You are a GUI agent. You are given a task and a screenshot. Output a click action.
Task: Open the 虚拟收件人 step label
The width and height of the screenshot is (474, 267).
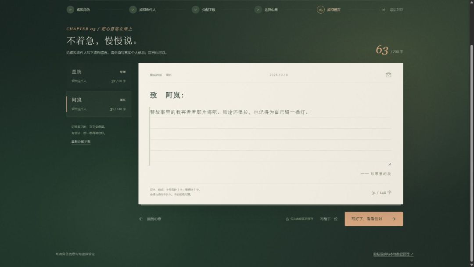(147, 10)
